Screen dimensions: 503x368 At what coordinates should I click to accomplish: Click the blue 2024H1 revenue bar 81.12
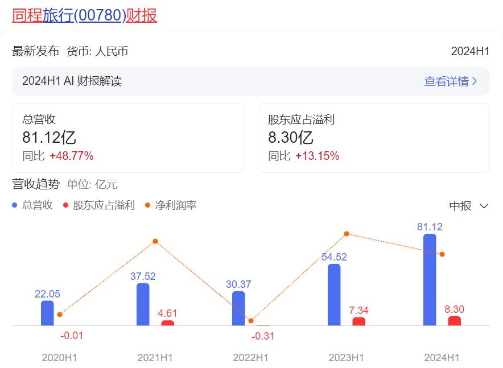[x=430, y=280]
